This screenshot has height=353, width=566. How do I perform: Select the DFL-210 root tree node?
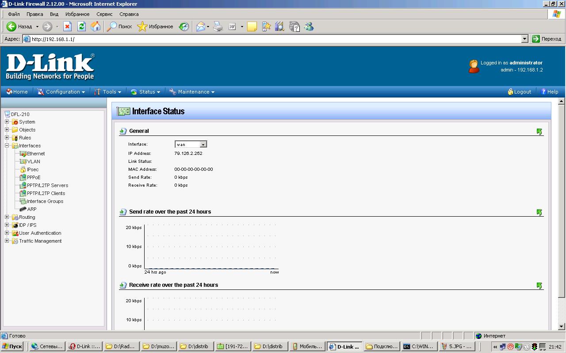[20, 114]
